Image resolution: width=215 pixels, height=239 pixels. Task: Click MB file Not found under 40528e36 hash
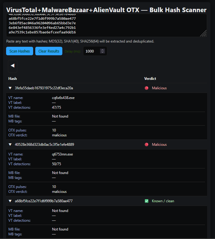60,173
